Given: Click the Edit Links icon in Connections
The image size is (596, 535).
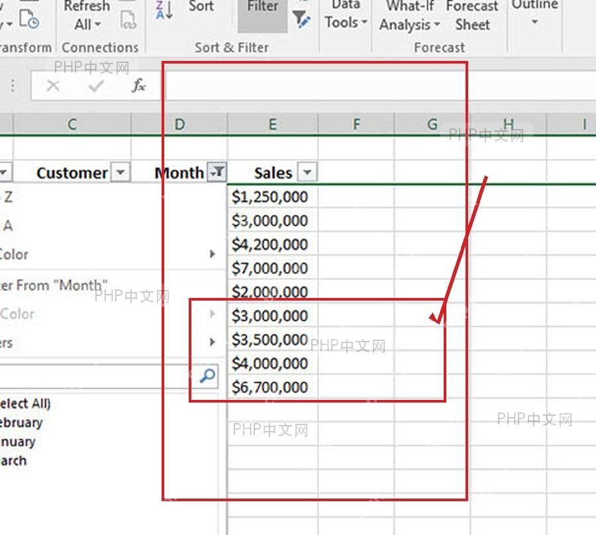Looking at the screenshot, I should point(128,20).
